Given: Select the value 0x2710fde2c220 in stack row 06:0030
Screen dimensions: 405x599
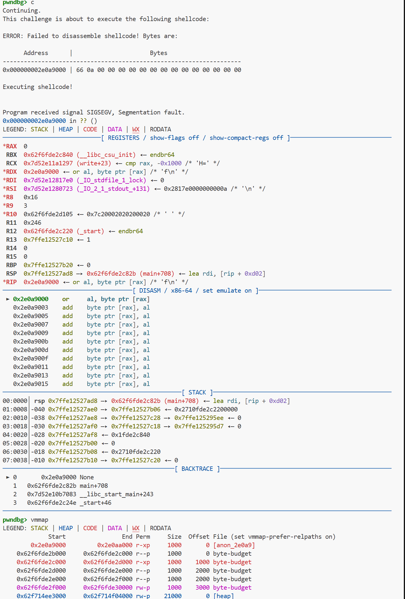Looking at the screenshot, I should click(136, 452).
